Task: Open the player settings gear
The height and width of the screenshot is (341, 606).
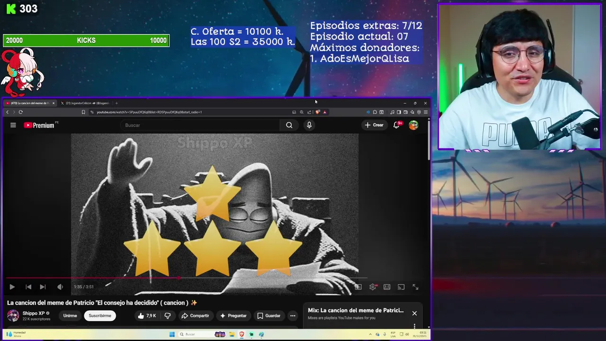Action: 373,287
